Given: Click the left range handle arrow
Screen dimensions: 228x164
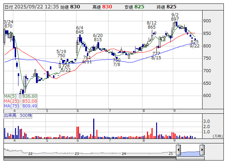Looking at the screenshot, I should click(x=178, y=150).
